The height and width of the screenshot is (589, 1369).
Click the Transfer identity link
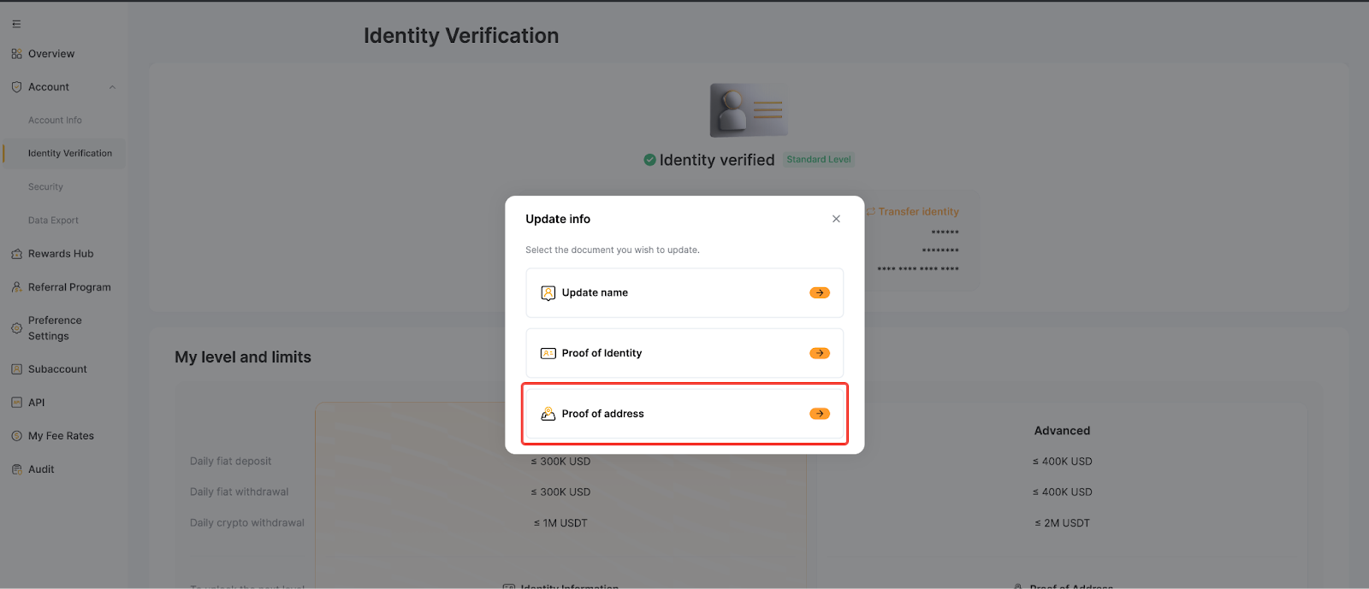click(917, 212)
